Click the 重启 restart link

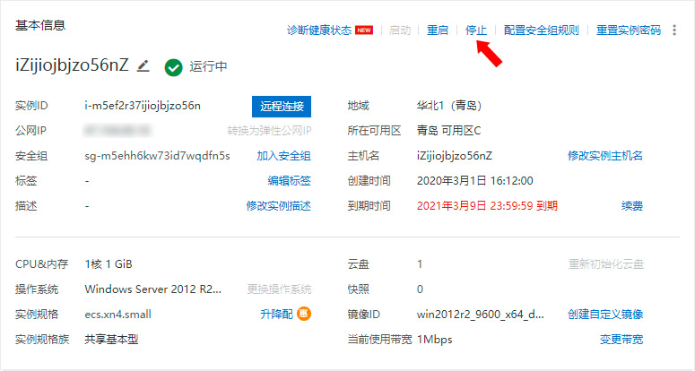tap(438, 30)
